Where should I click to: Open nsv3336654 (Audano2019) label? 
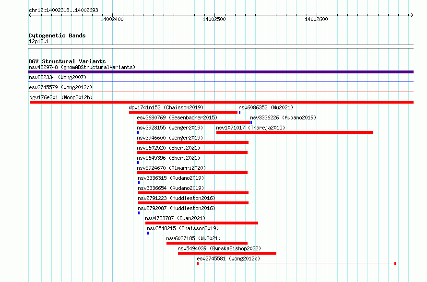click(171, 188)
